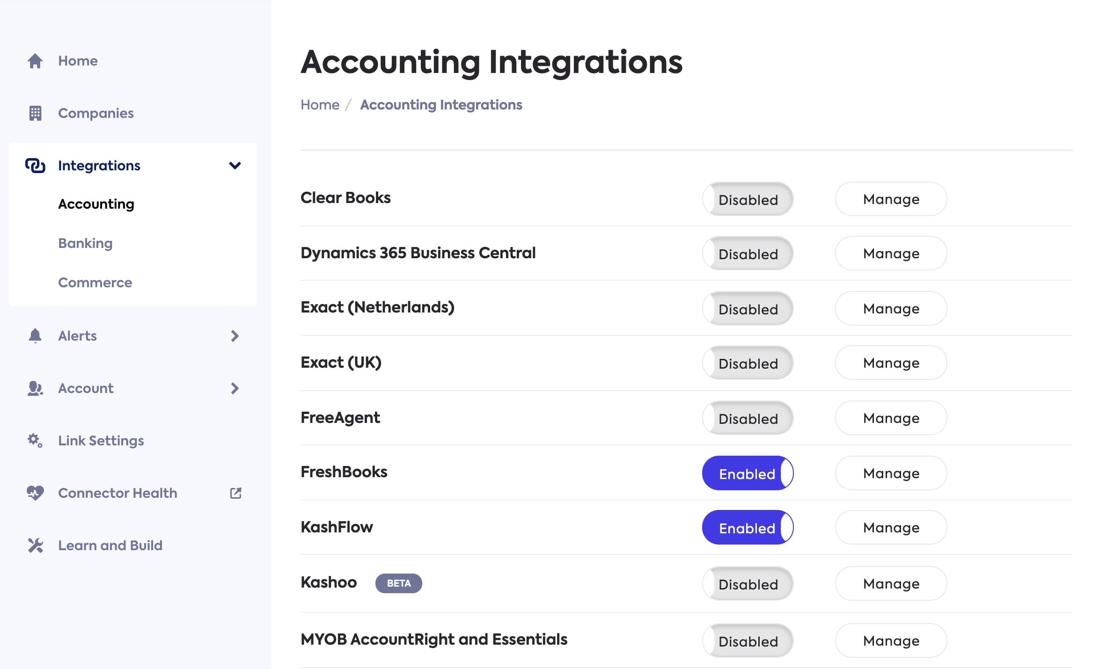Click the FreeAgent integration name
Screen dimensions: 1115x669
point(340,418)
